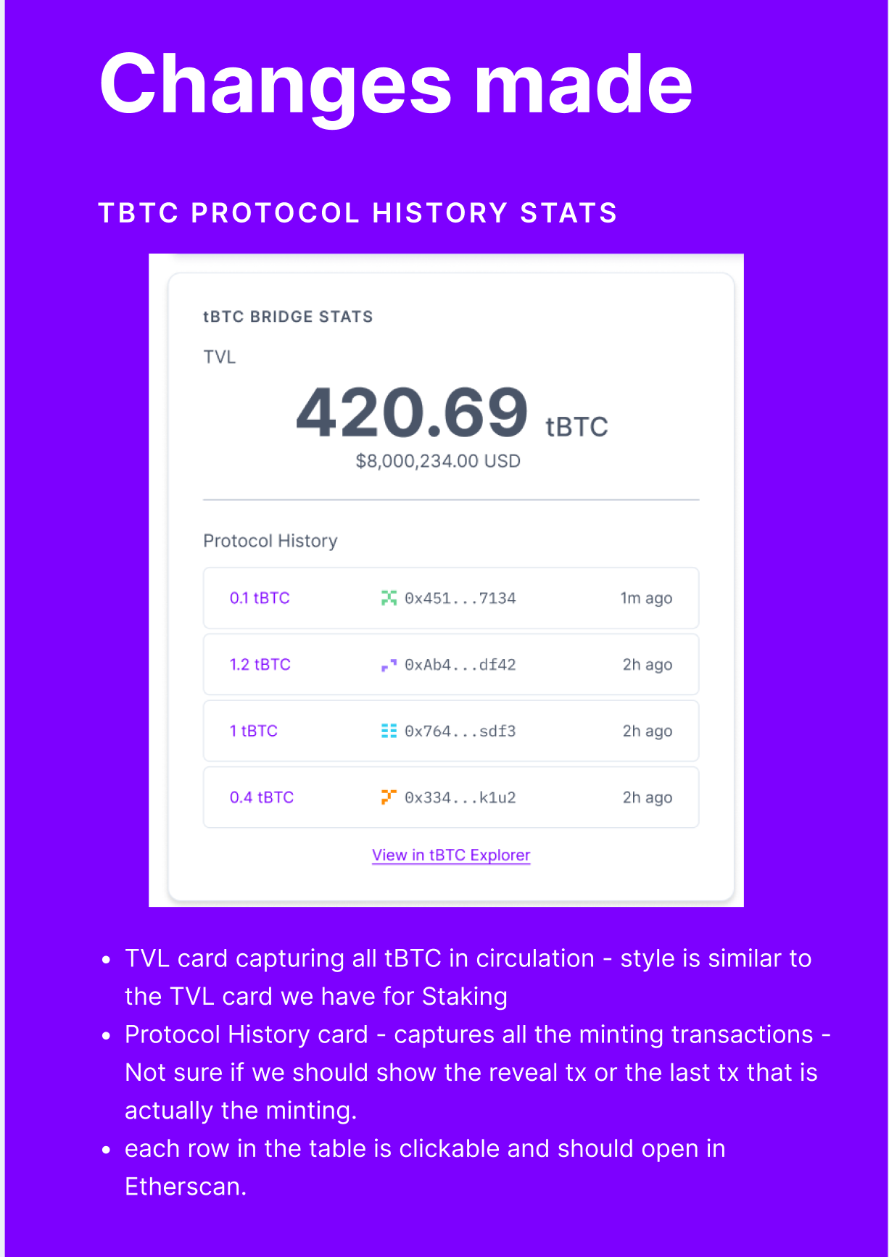The image size is (889, 1257).
Task: Select the 0.4 tBTC amount label
Action: [x=261, y=797]
